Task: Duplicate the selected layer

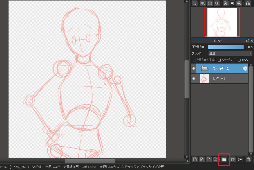Action: [x=233, y=159]
